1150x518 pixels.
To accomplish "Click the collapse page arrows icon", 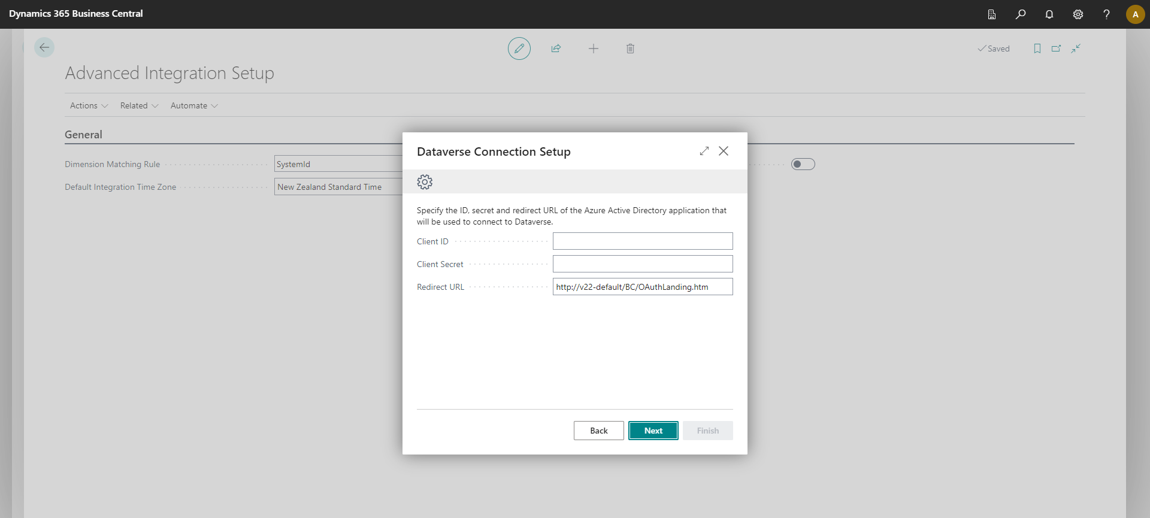I will point(1076,49).
